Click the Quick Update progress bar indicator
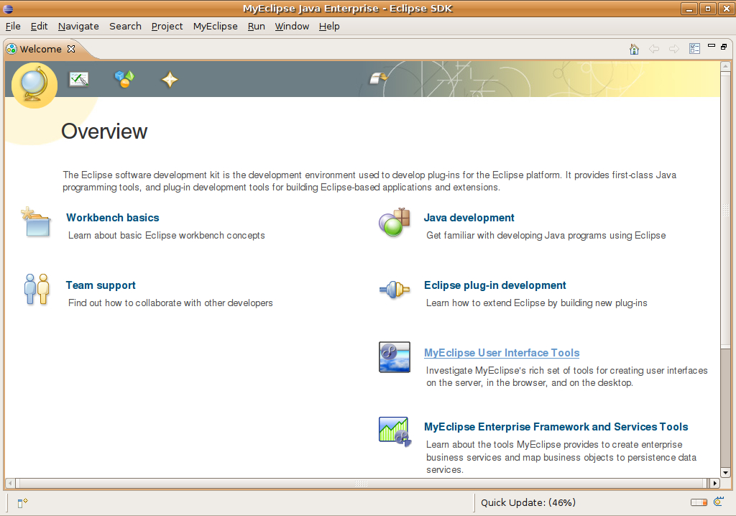This screenshot has width=736, height=516. click(x=699, y=502)
